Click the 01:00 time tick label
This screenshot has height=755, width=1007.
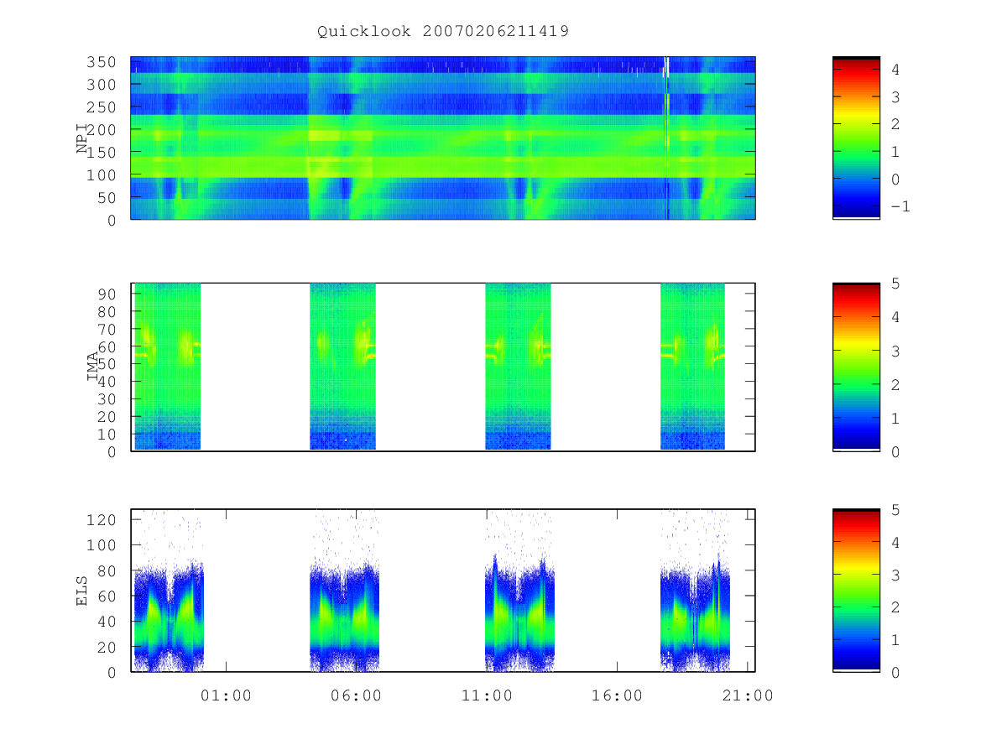tap(226, 695)
